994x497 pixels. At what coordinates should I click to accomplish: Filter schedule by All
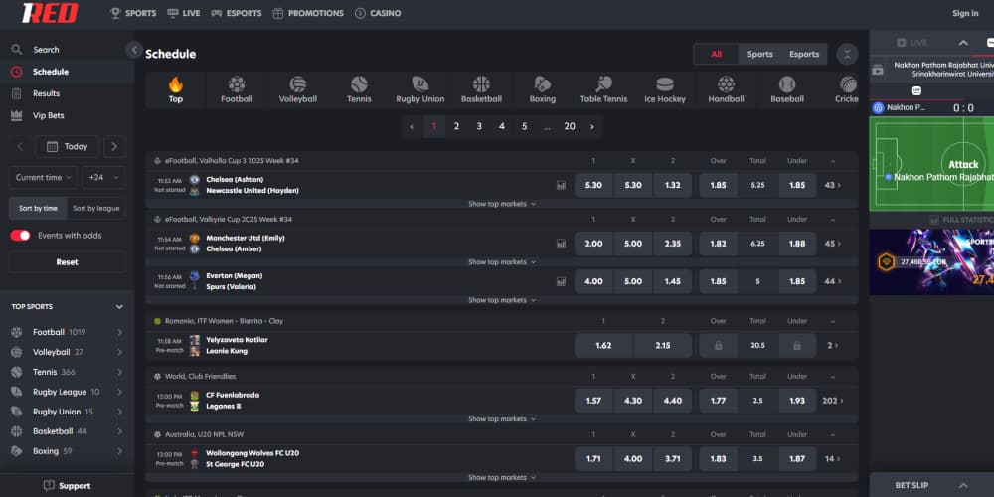pos(716,54)
